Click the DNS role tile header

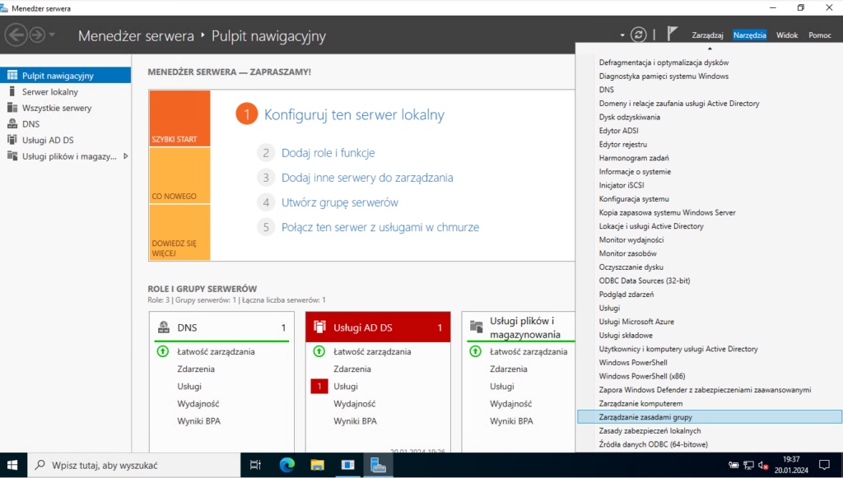[x=221, y=327]
